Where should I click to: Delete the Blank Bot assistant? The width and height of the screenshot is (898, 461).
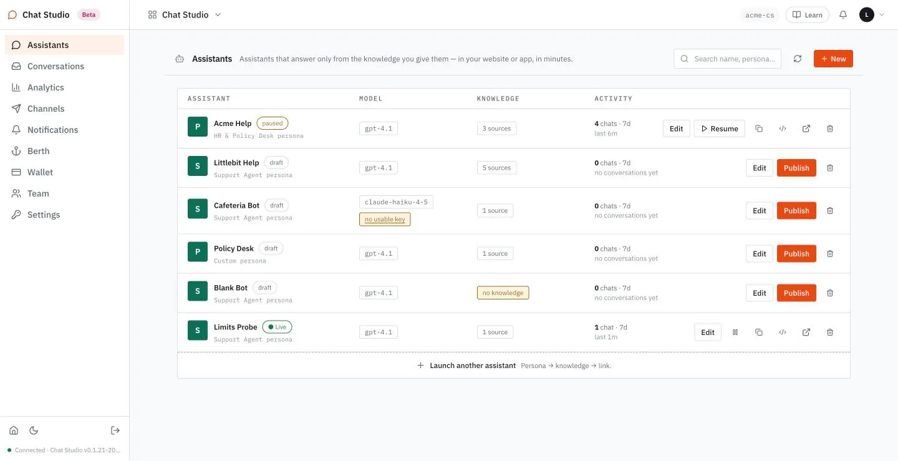830,293
